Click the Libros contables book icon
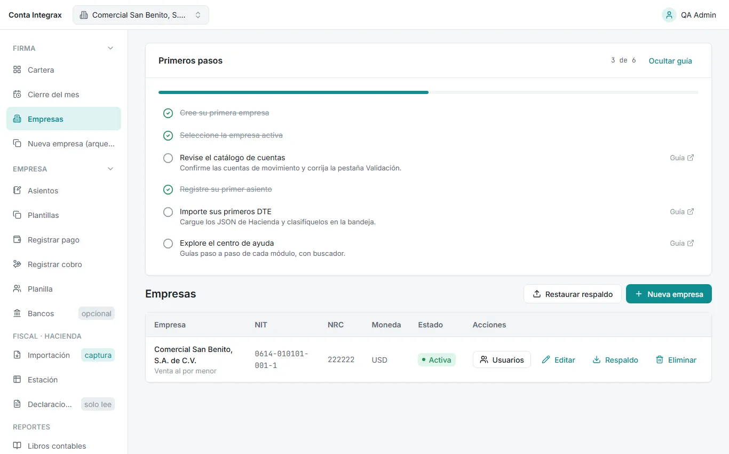 [17, 446]
